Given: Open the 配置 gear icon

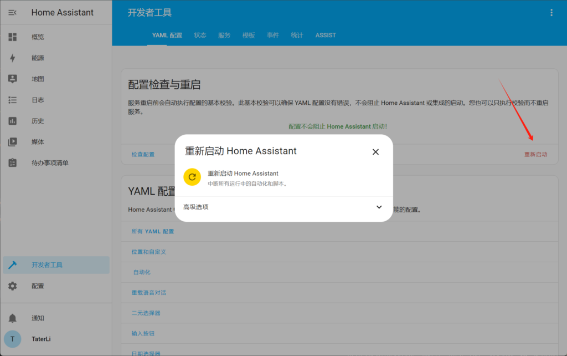Looking at the screenshot, I should [13, 286].
